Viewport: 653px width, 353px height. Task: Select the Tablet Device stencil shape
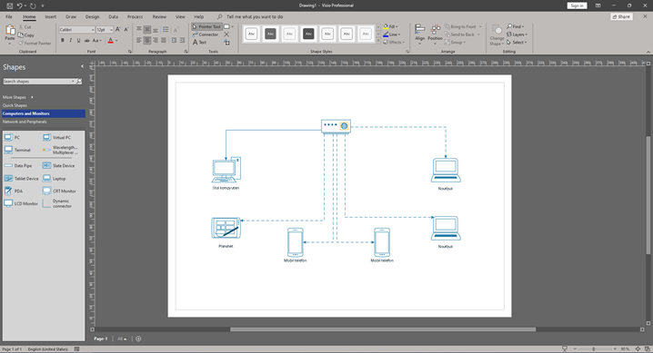click(21, 179)
